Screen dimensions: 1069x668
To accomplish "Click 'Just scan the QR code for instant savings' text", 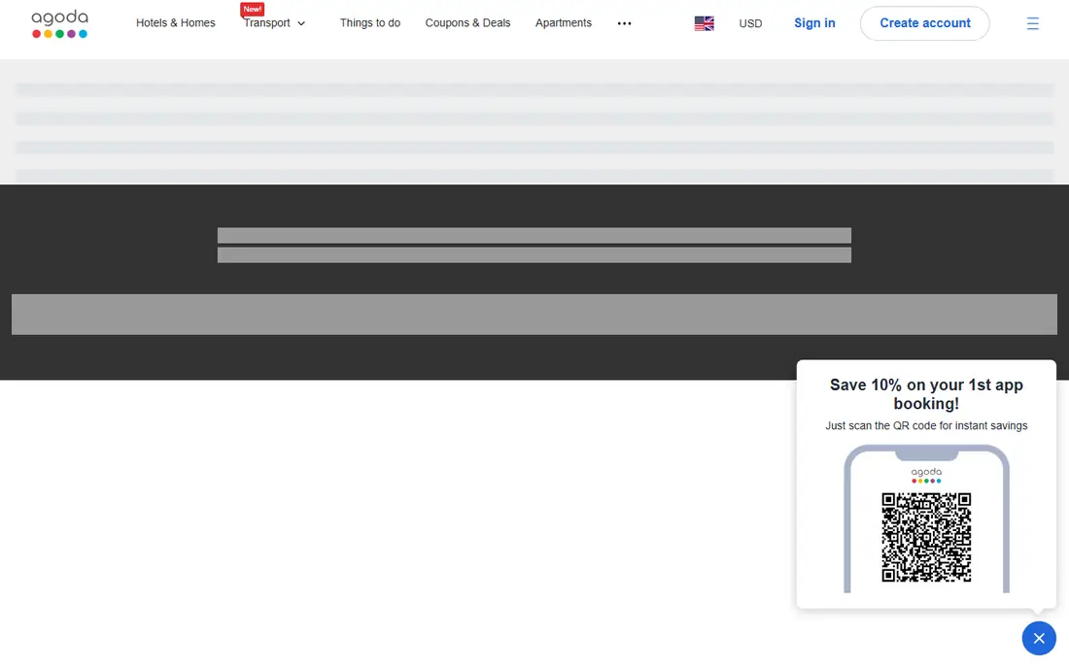I will 926,425.
